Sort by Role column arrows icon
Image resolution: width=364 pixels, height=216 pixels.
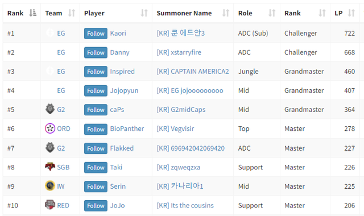272,13
